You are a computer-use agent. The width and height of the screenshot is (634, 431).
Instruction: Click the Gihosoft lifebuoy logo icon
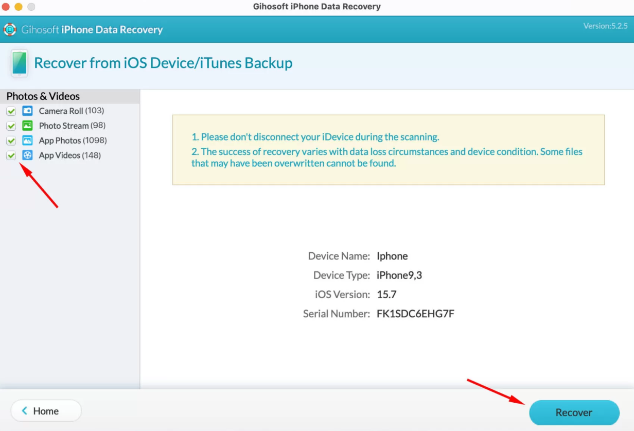(10, 29)
